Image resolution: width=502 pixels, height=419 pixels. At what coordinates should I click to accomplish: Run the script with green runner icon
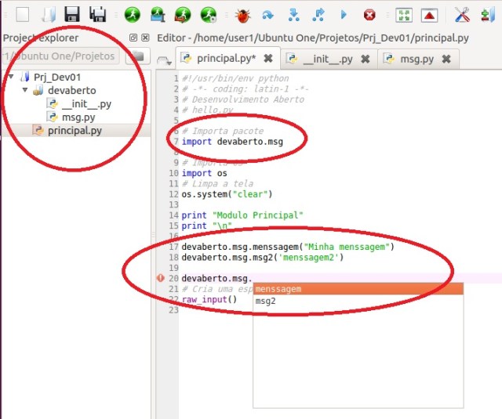pos(133,14)
